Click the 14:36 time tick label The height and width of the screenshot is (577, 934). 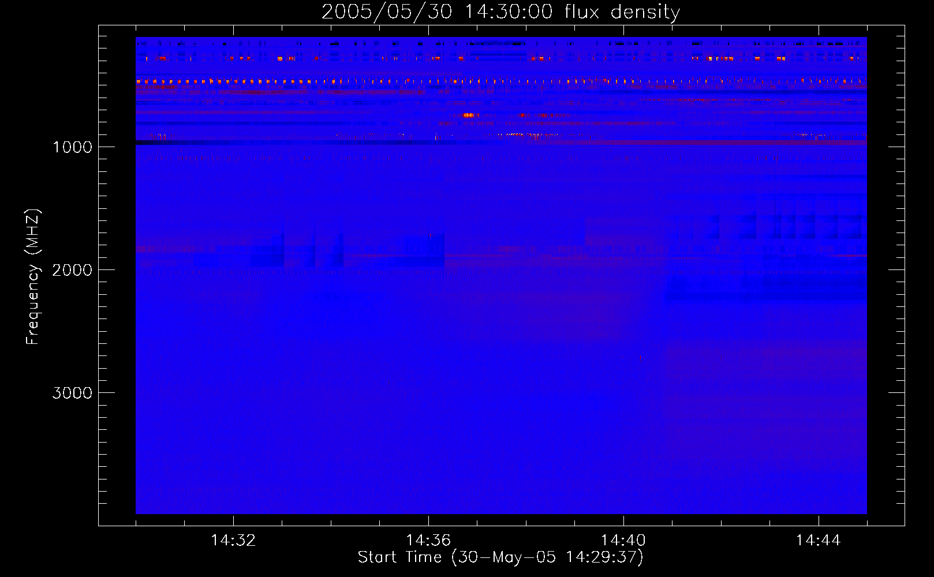pyautogui.click(x=428, y=541)
